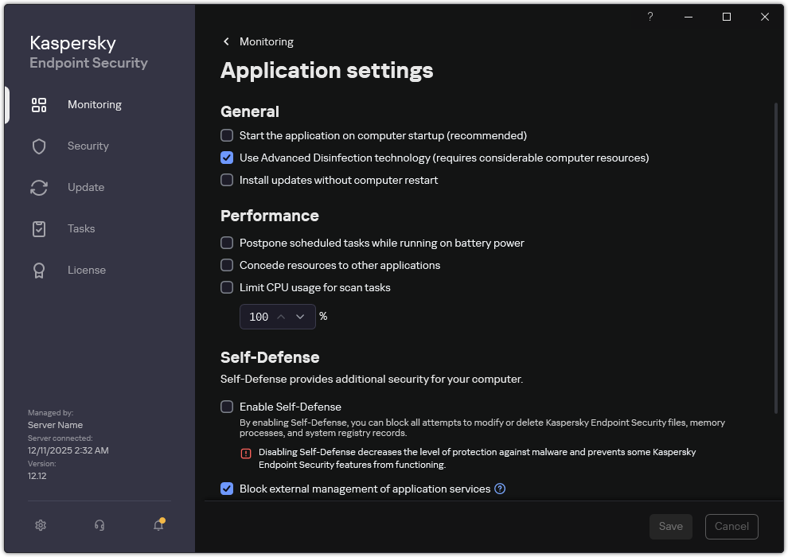Click the help question mark icon
This screenshot has width=788, height=557.
click(650, 17)
